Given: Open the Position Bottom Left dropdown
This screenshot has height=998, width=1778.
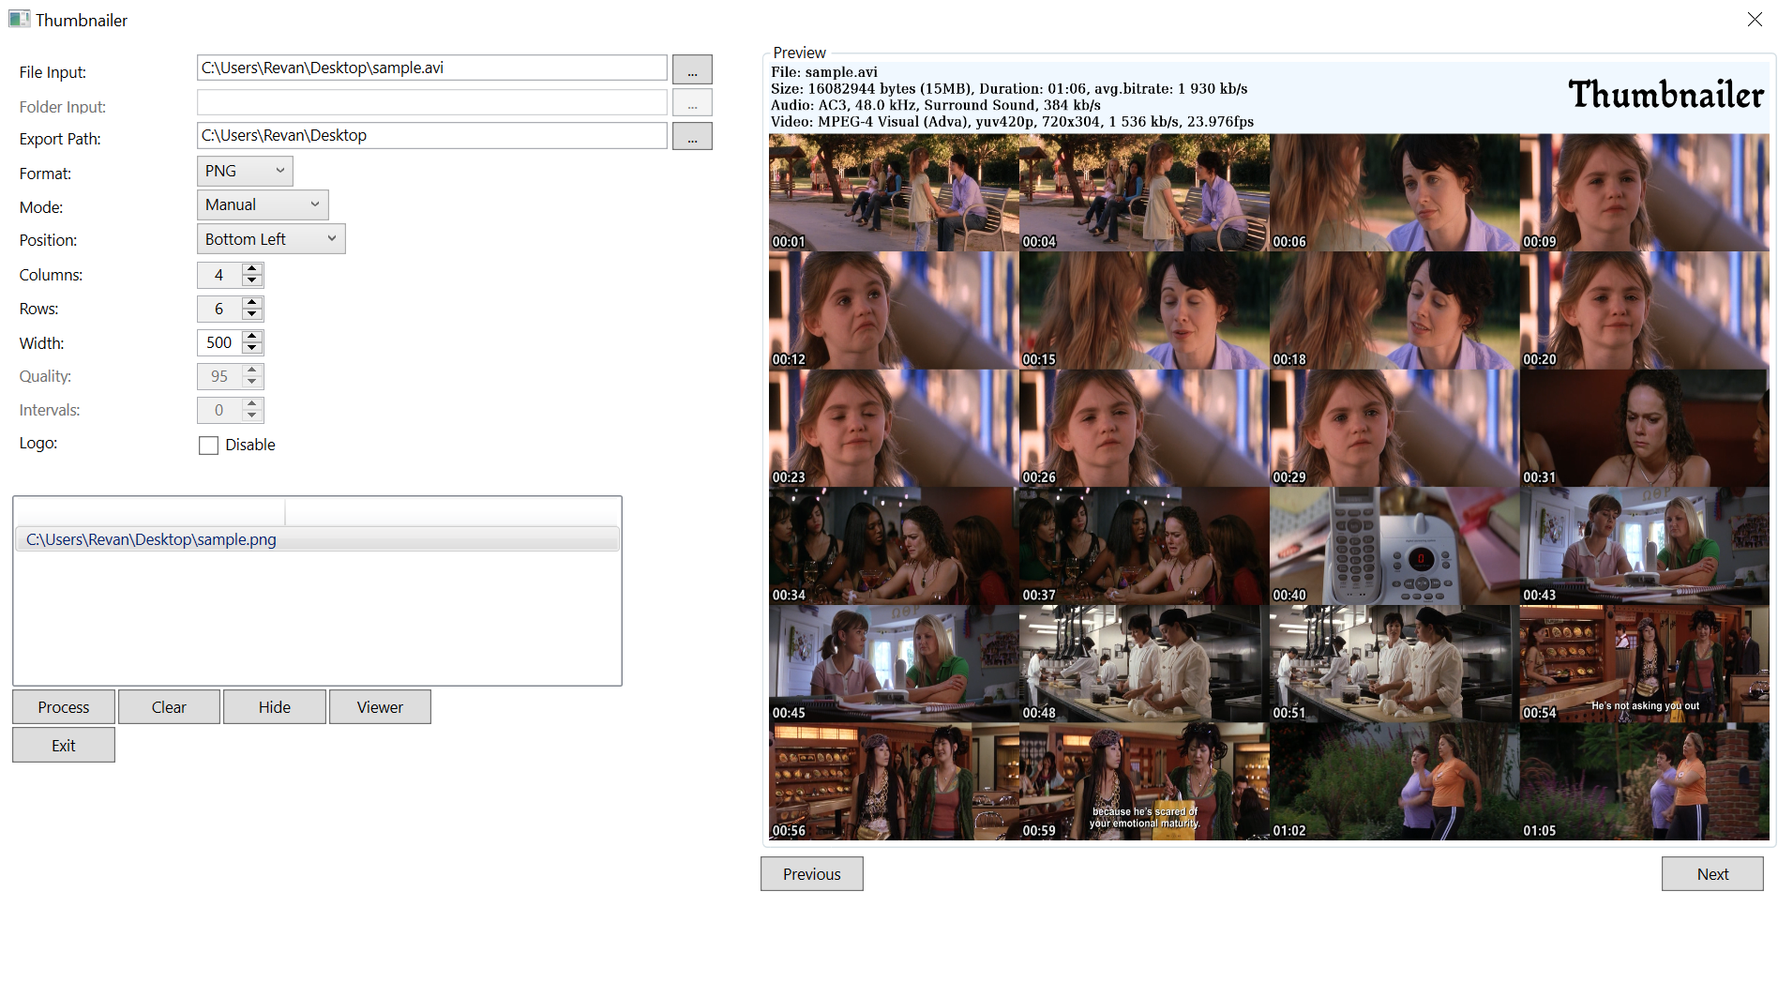Looking at the screenshot, I should point(271,239).
